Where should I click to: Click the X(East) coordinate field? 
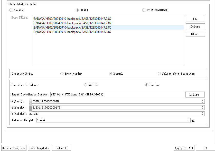116,101
